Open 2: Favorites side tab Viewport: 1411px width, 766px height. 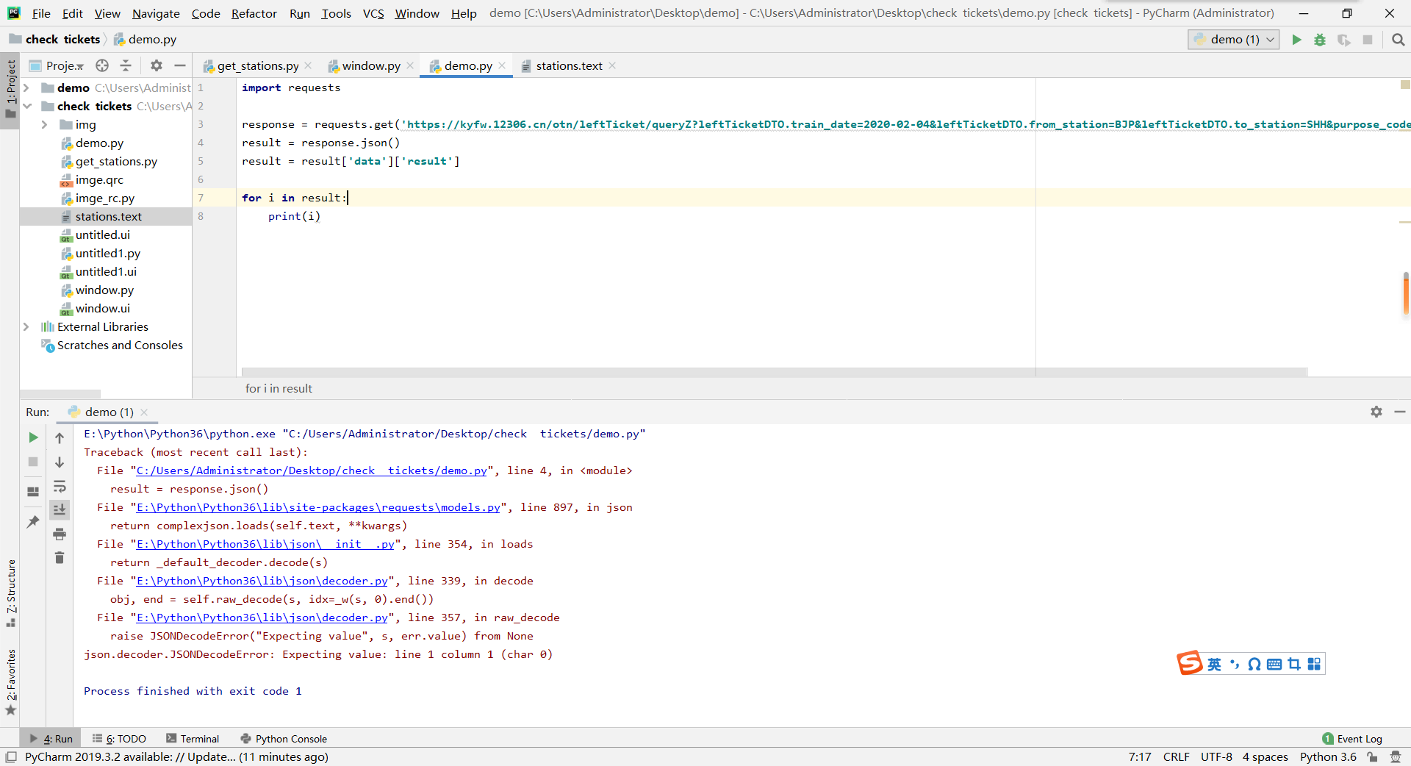[11, 681]
